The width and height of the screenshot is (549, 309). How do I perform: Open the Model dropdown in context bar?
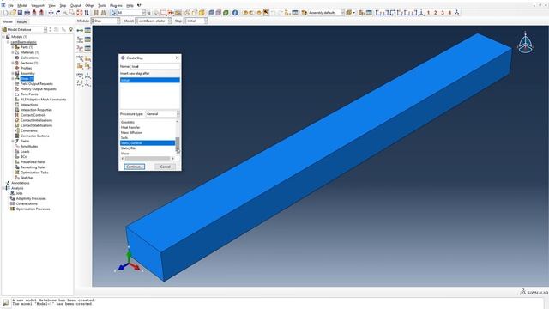coord(154,21)
